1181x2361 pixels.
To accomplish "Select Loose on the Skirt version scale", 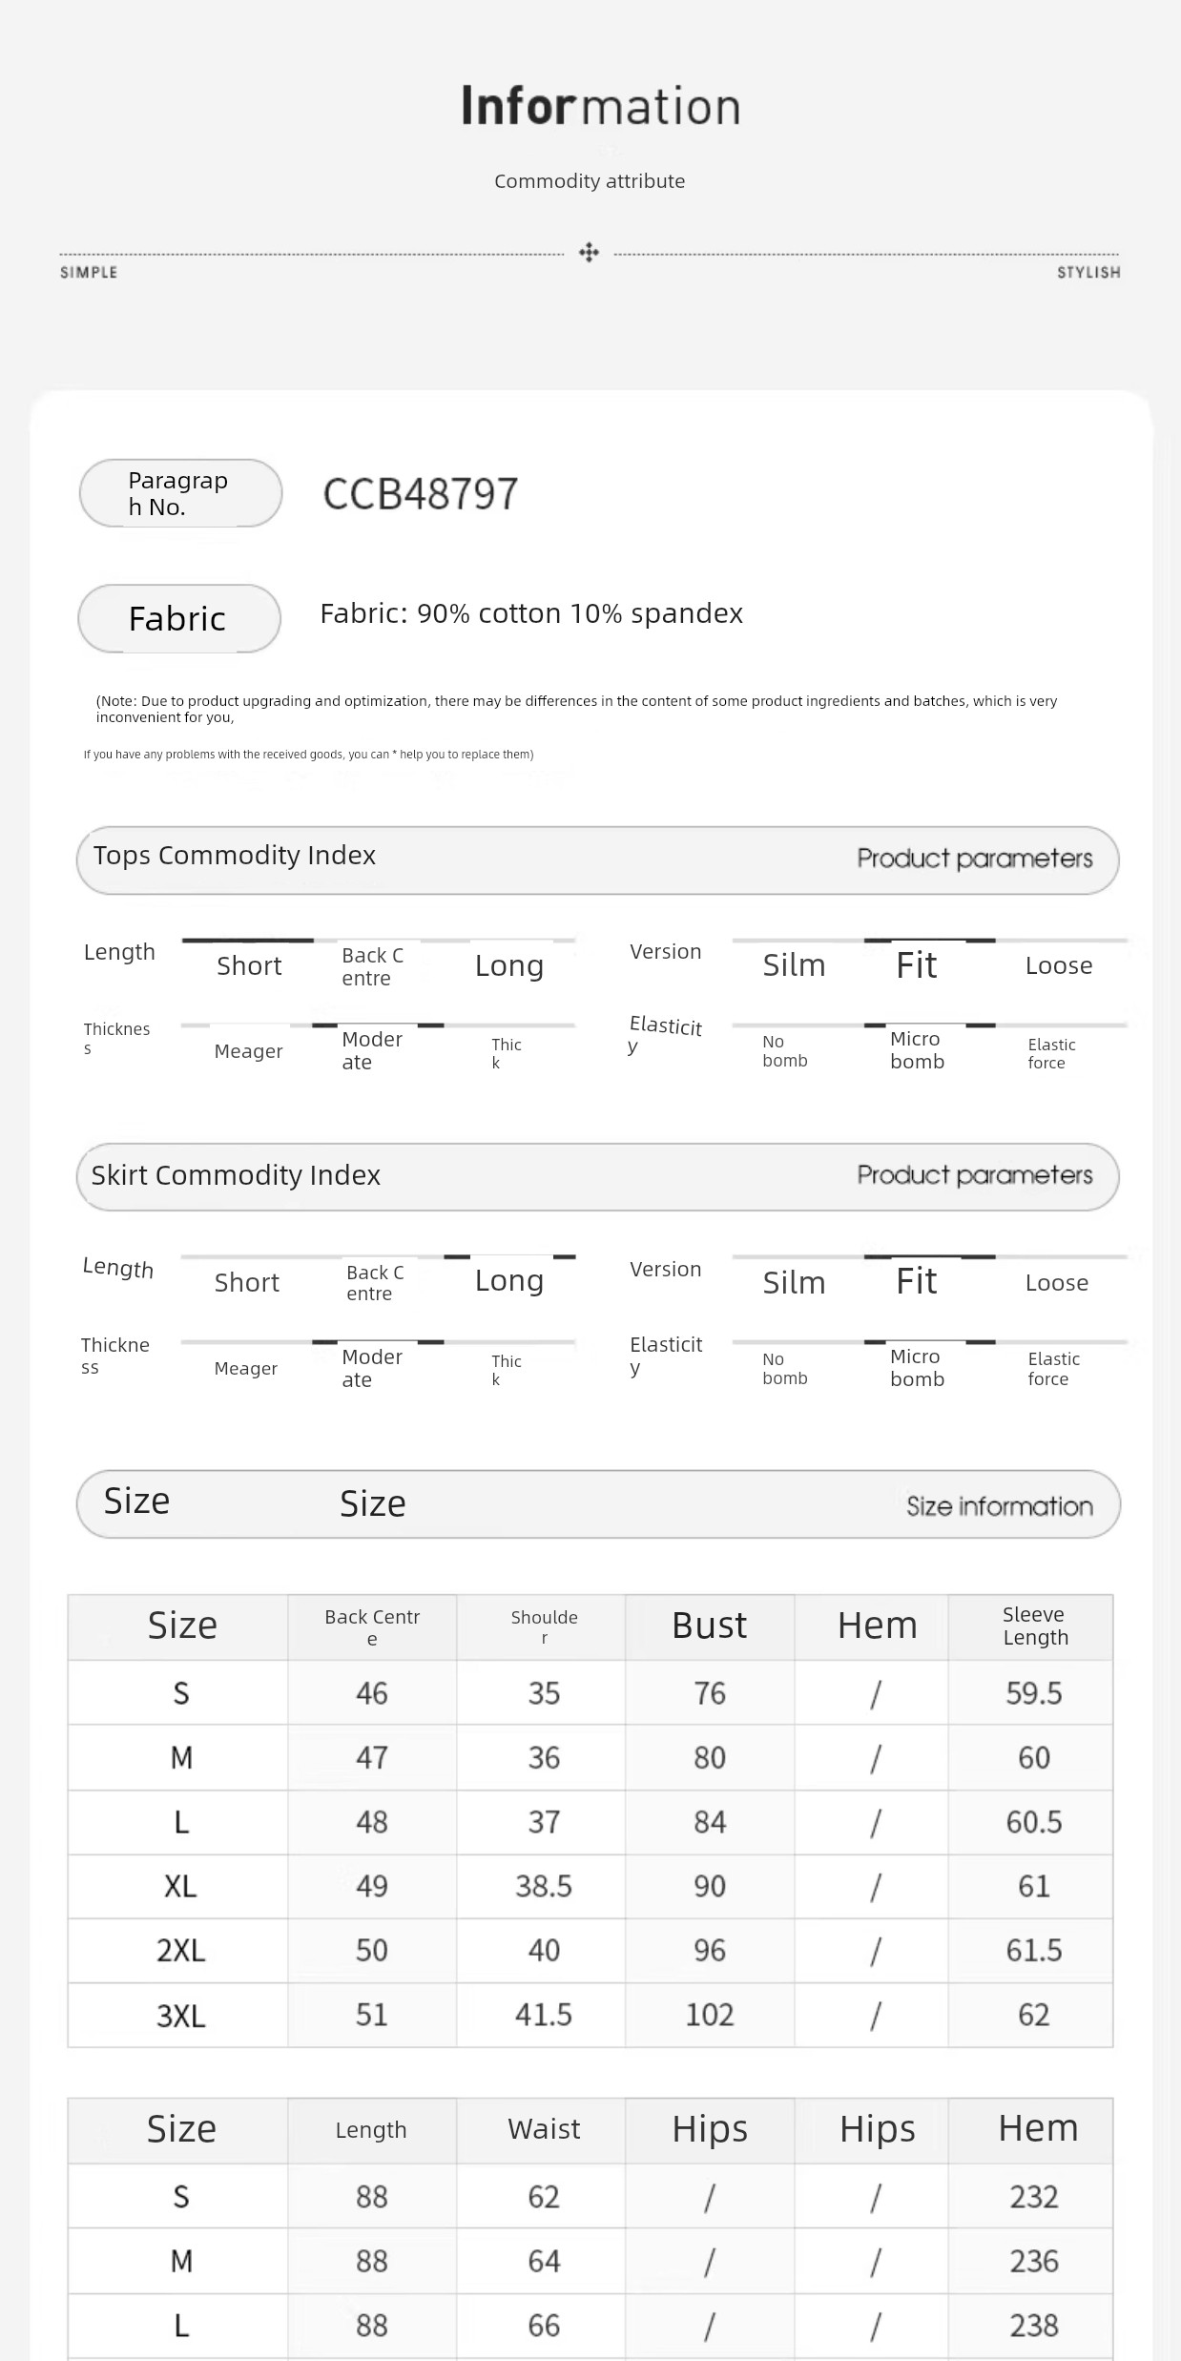I will [1057, 1283].
